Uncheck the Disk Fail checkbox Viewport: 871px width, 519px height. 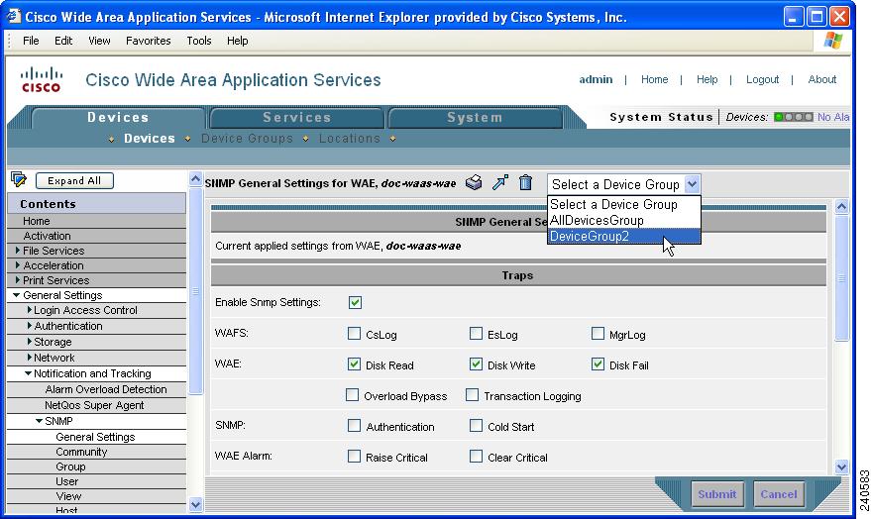coord(598,364)
